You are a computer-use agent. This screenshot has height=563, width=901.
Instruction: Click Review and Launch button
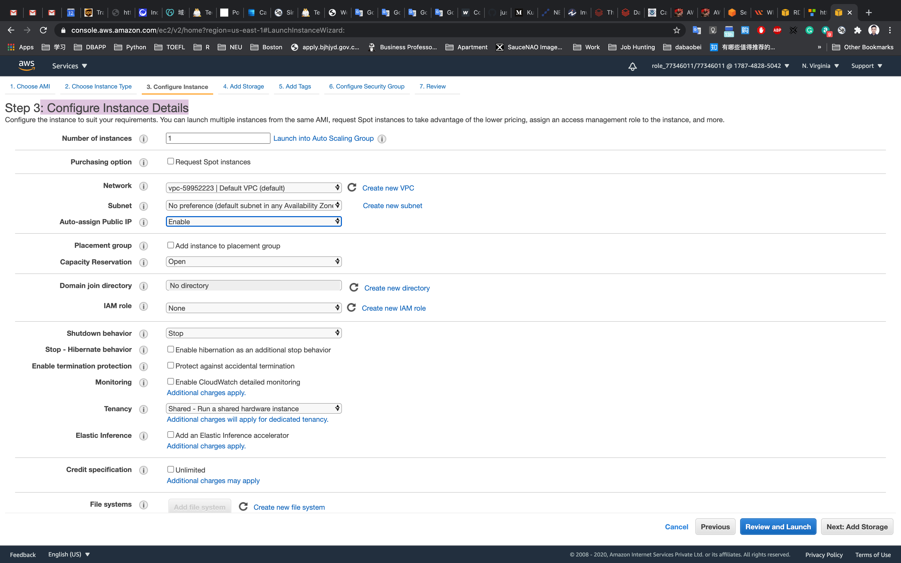click(778, 527)
